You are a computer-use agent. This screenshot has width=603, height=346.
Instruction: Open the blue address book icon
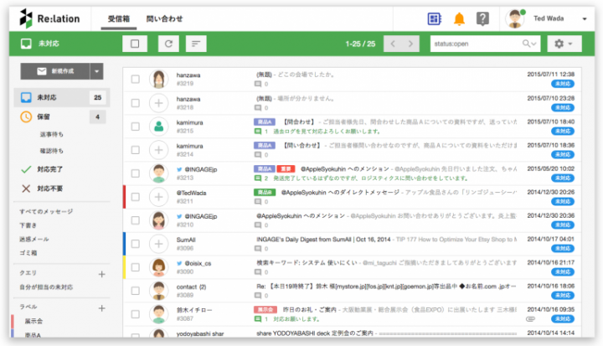click(434, 18)
